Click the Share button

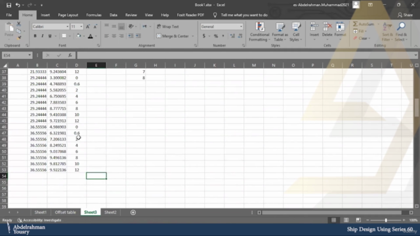(x=406, y=15)
